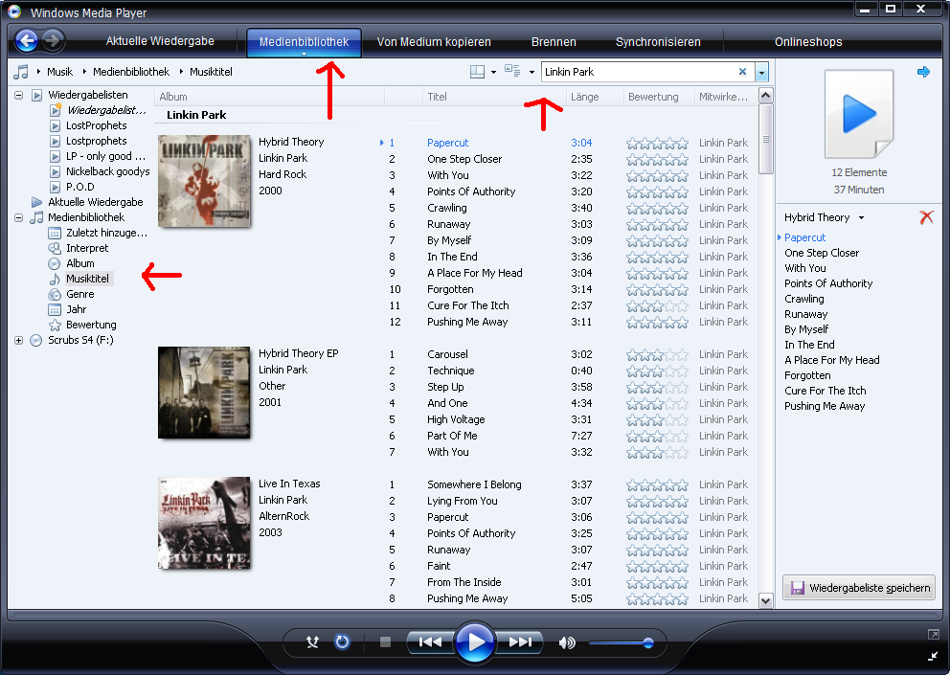Go to previous track button
Image resolution: width=950 pixels, height=675 pixels.
click(429, 642)
